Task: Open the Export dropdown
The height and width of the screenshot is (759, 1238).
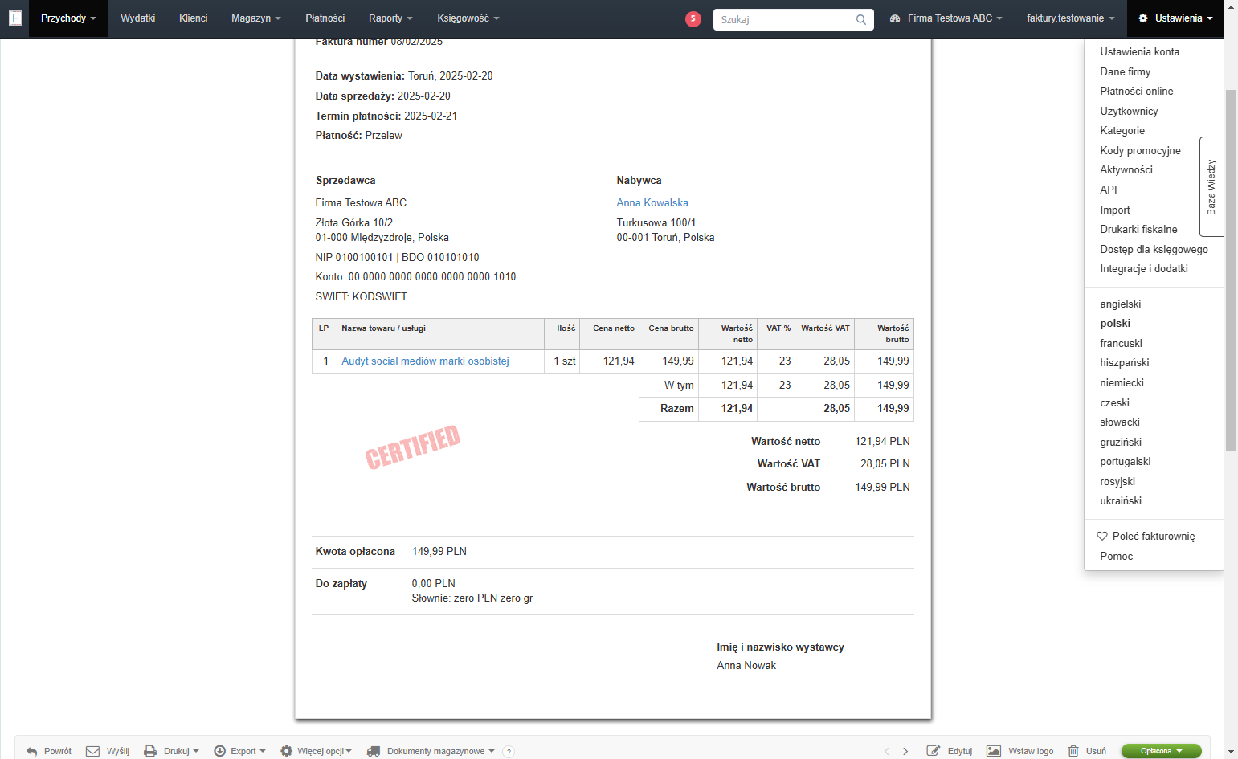Action: 239,751
